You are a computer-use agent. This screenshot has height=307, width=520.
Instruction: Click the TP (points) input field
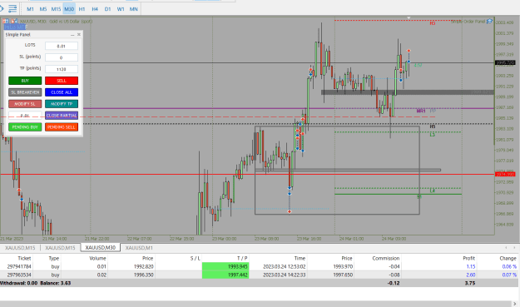click(x=62, y=69)
